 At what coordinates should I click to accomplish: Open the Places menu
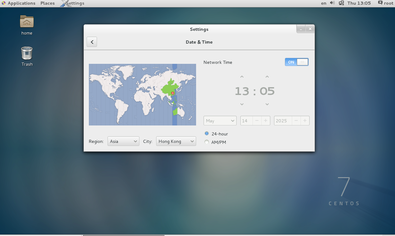tap(47, 3)
